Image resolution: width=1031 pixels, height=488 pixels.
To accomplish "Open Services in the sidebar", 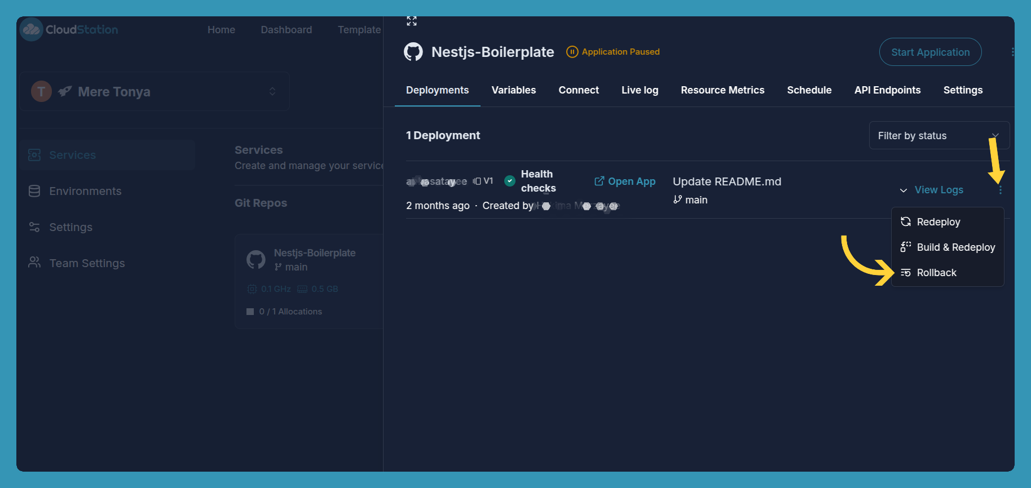I will (108, 155).
